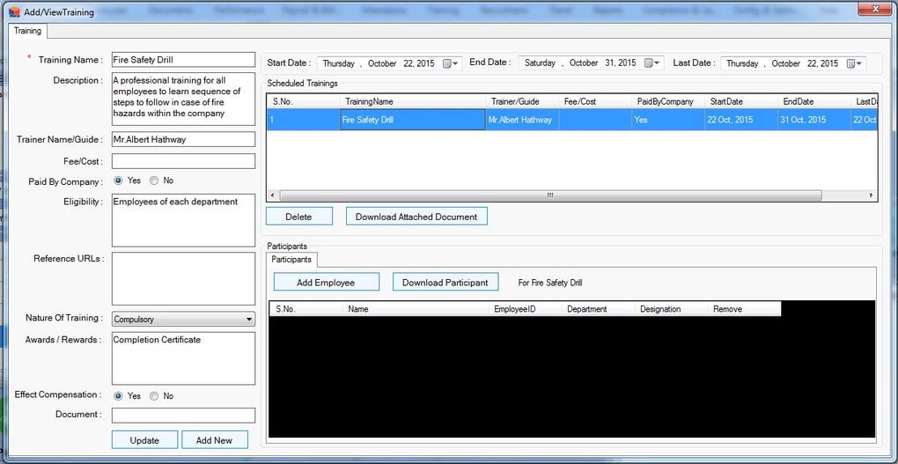Screen dimensions: 898x464
Task: Click Department column header in Participants
Action: click(599, 309)
